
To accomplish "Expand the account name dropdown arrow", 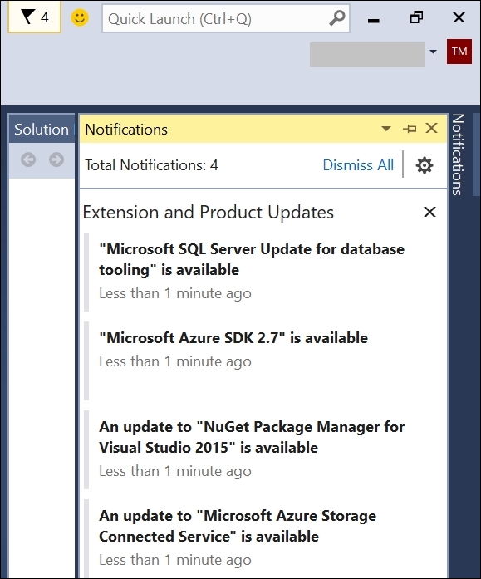I will [x=434, y=52].
